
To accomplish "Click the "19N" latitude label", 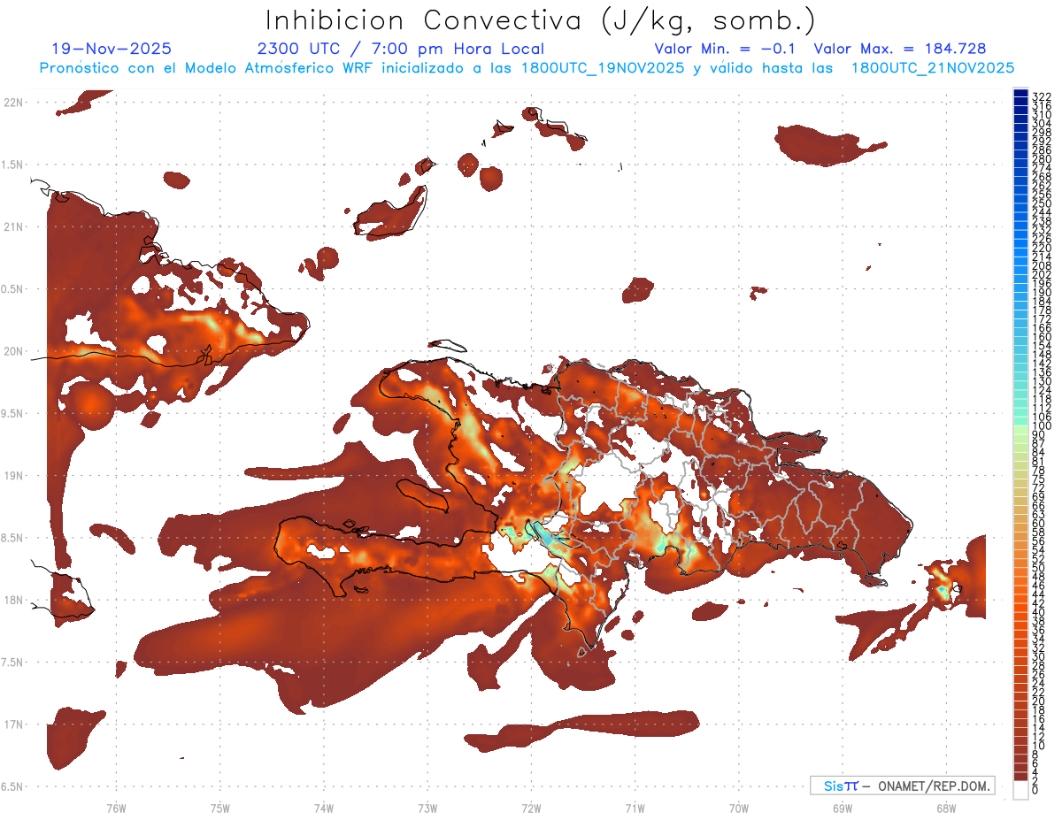I will tap(12, 475).
